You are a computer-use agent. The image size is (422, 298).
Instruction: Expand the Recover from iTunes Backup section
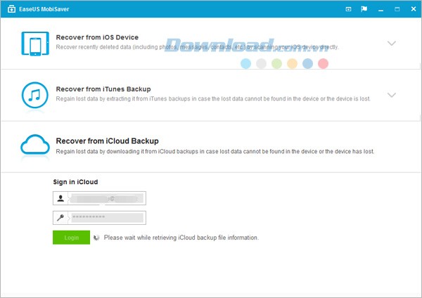392,95
